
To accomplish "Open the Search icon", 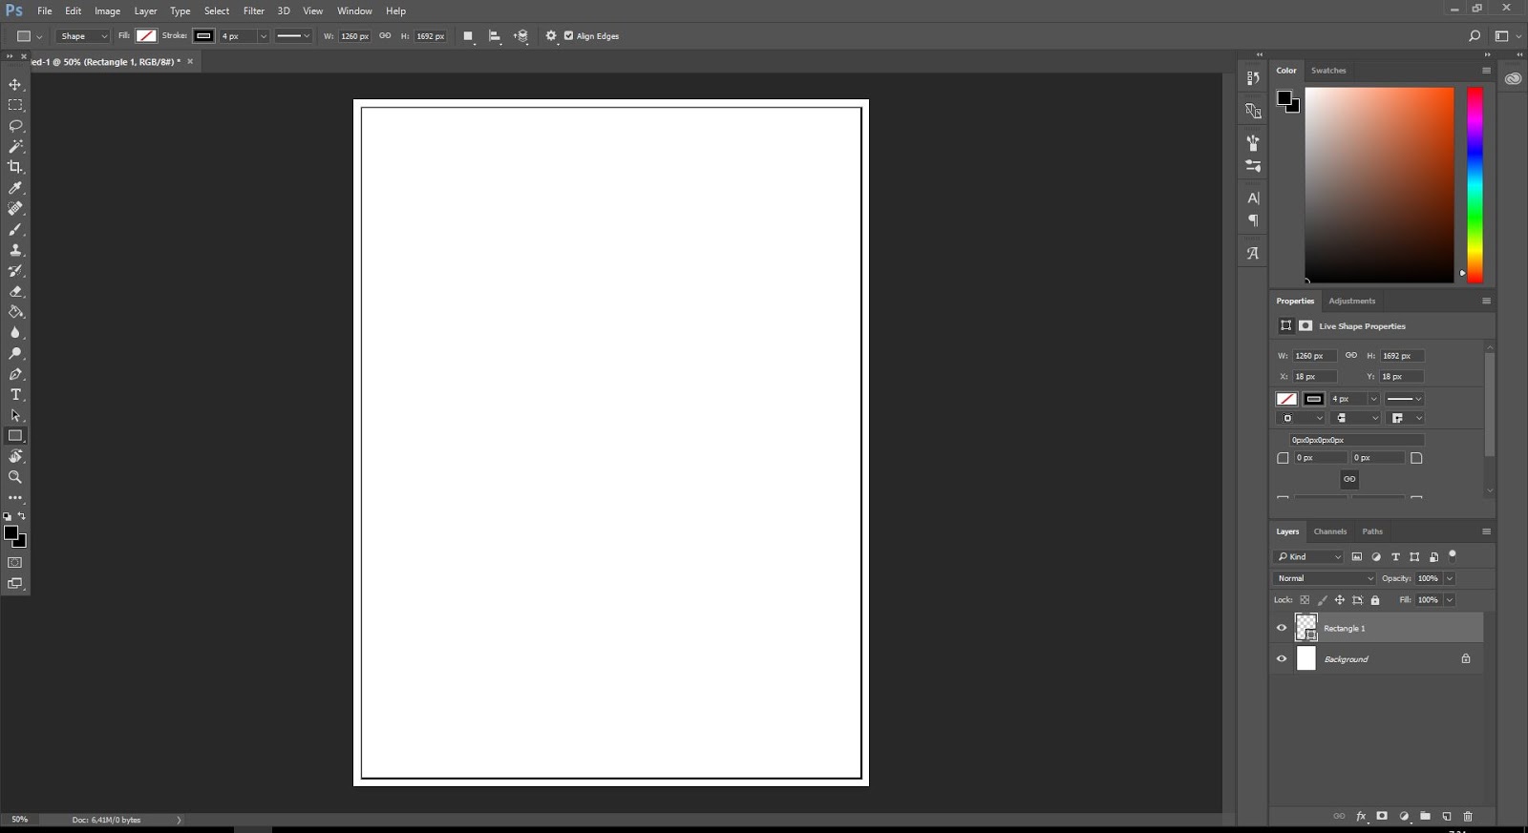I will pyautogui.click(x=1475, y=36).
